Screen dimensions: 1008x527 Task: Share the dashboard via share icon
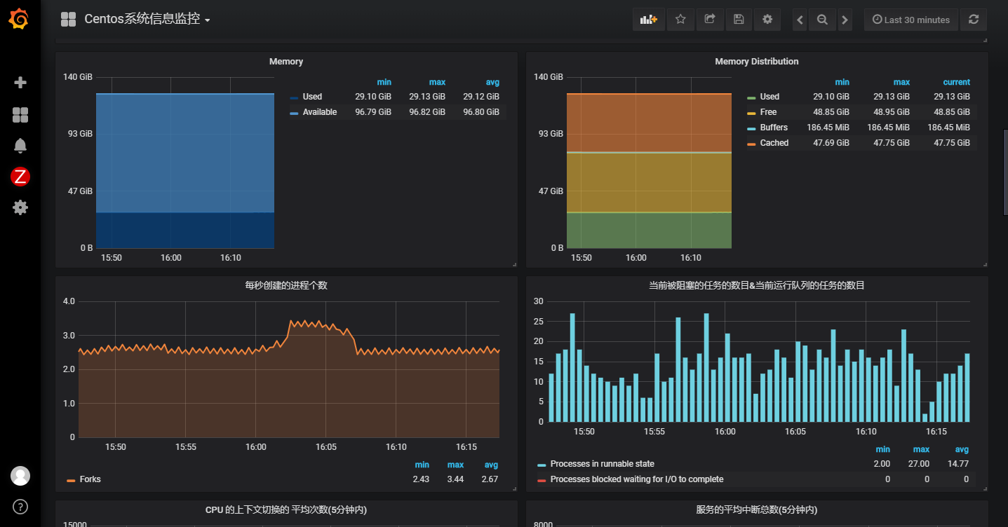(709, 20)
